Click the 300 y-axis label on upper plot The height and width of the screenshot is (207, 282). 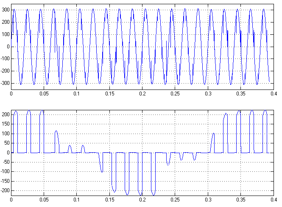[6, 10]
